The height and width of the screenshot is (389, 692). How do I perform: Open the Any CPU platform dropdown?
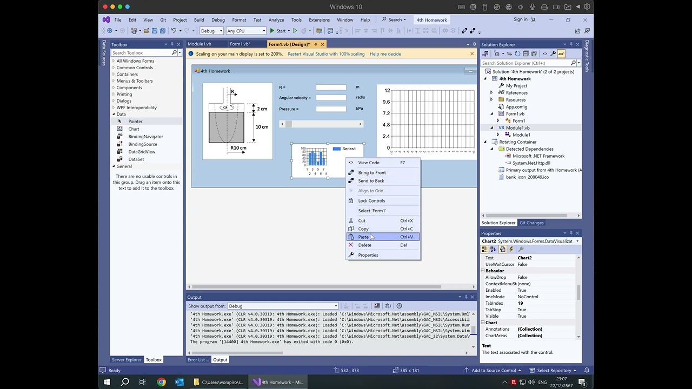pos(246,31)
